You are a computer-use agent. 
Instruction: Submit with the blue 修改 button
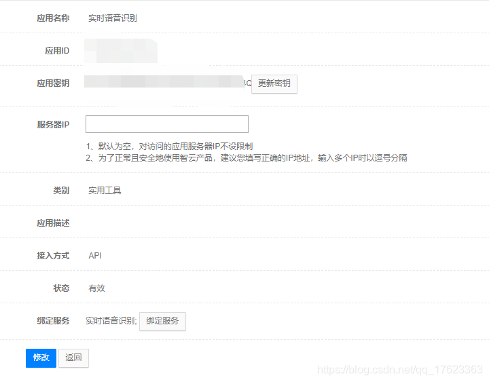pos(41,358)
